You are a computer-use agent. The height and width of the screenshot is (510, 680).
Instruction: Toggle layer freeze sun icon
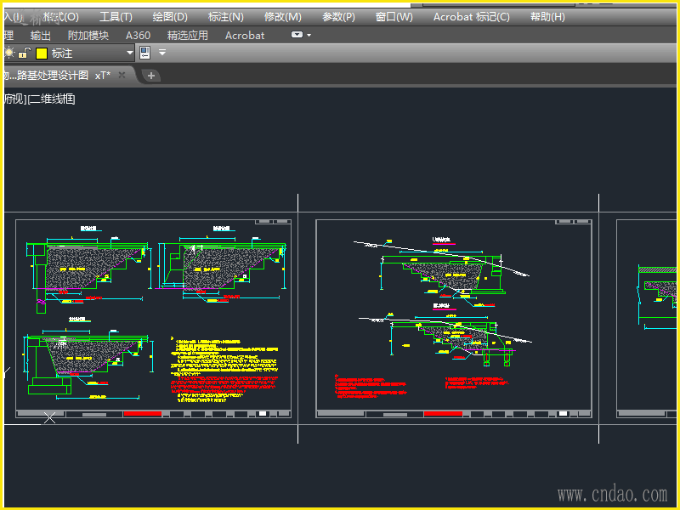9,53
